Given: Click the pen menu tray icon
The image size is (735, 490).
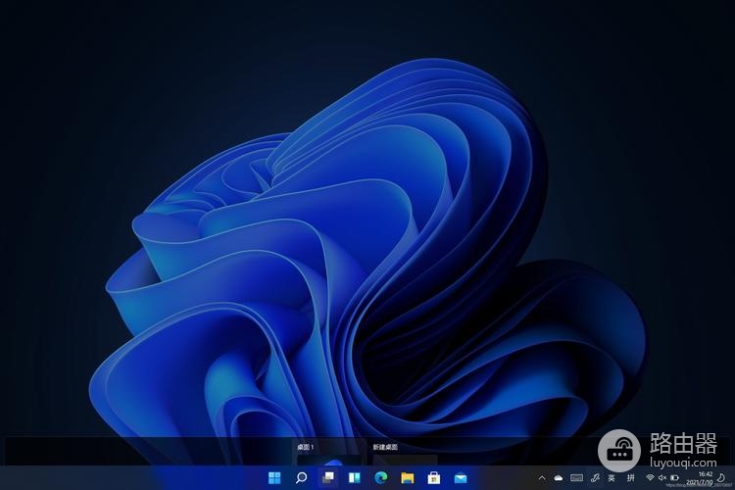Looking at the screenshot, I should 595,478.
